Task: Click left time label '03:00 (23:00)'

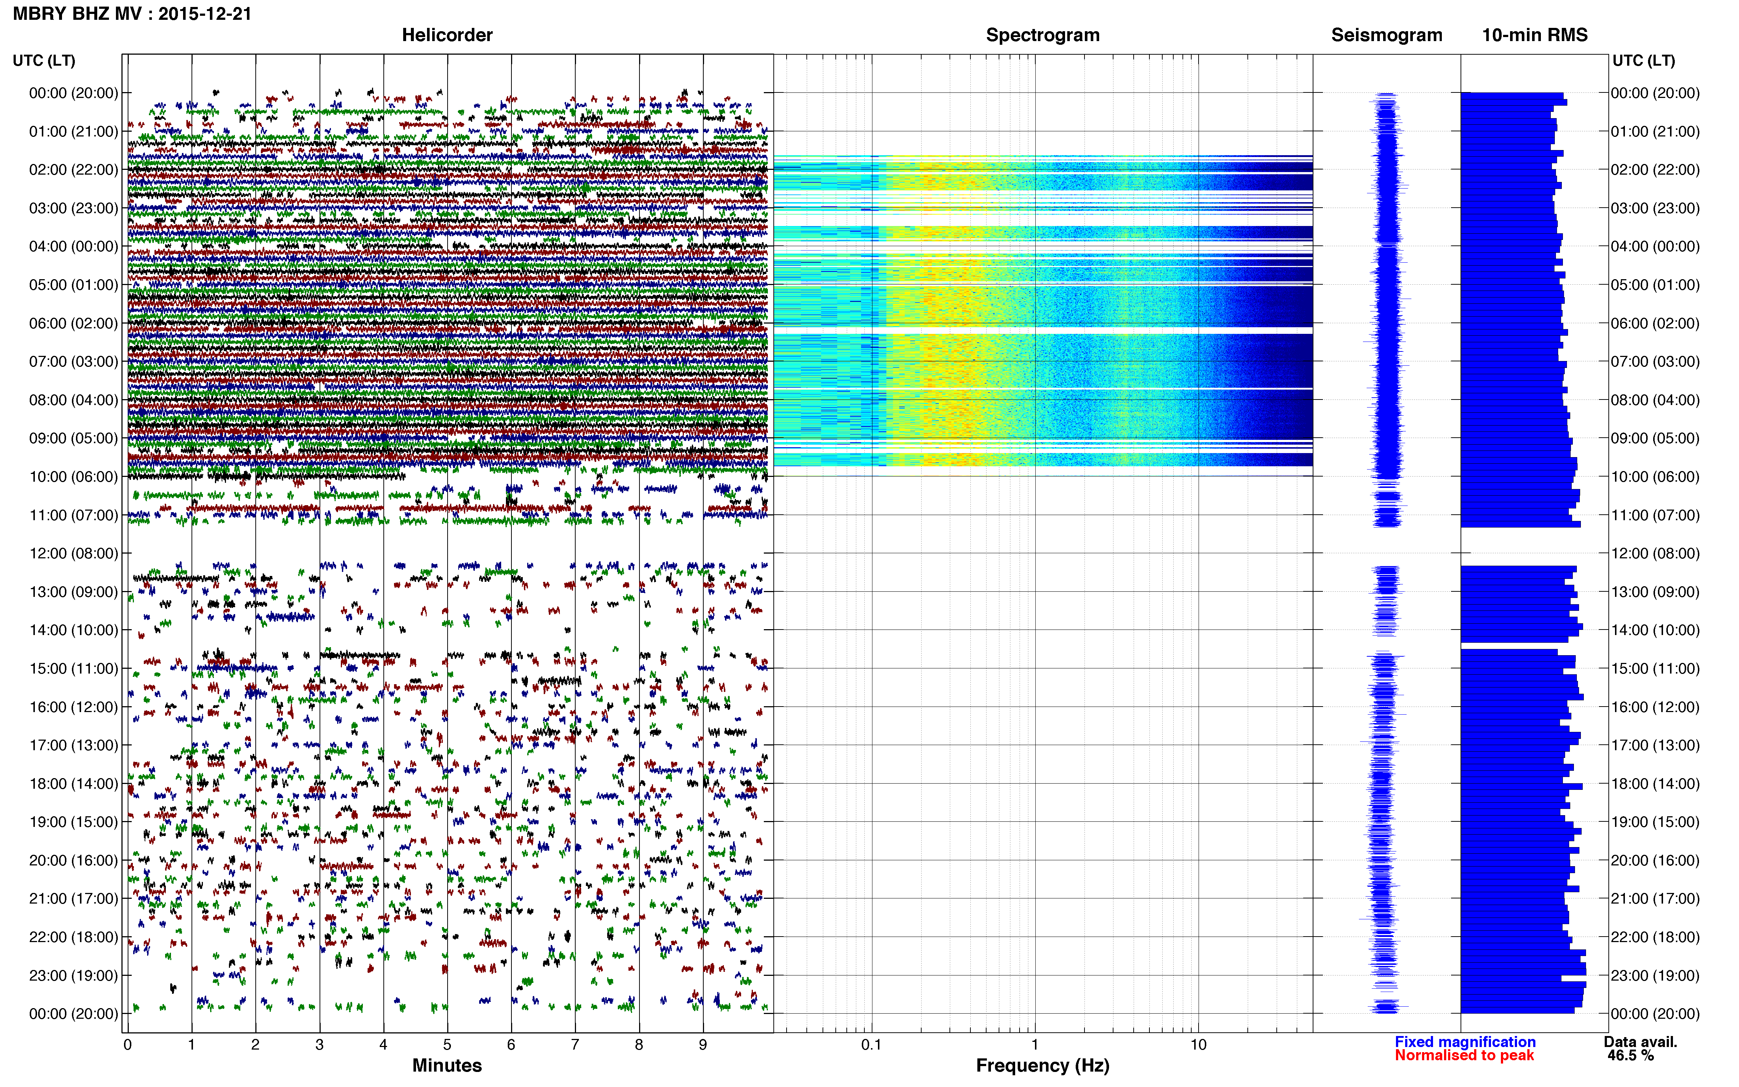Action: (x=73, y=208)
